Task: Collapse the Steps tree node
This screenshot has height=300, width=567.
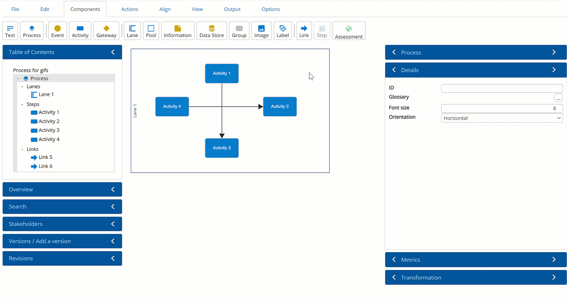Action: tap(22, 104)
